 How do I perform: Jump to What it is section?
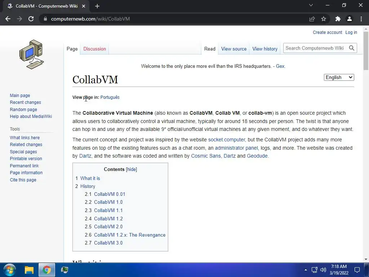click(x=90, y=178)
